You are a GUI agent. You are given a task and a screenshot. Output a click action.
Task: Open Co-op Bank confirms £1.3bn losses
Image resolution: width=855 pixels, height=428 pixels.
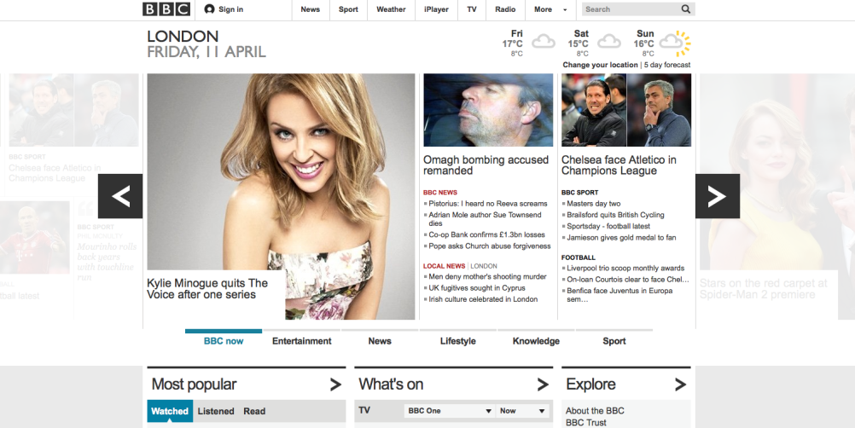tap(487, 234)
